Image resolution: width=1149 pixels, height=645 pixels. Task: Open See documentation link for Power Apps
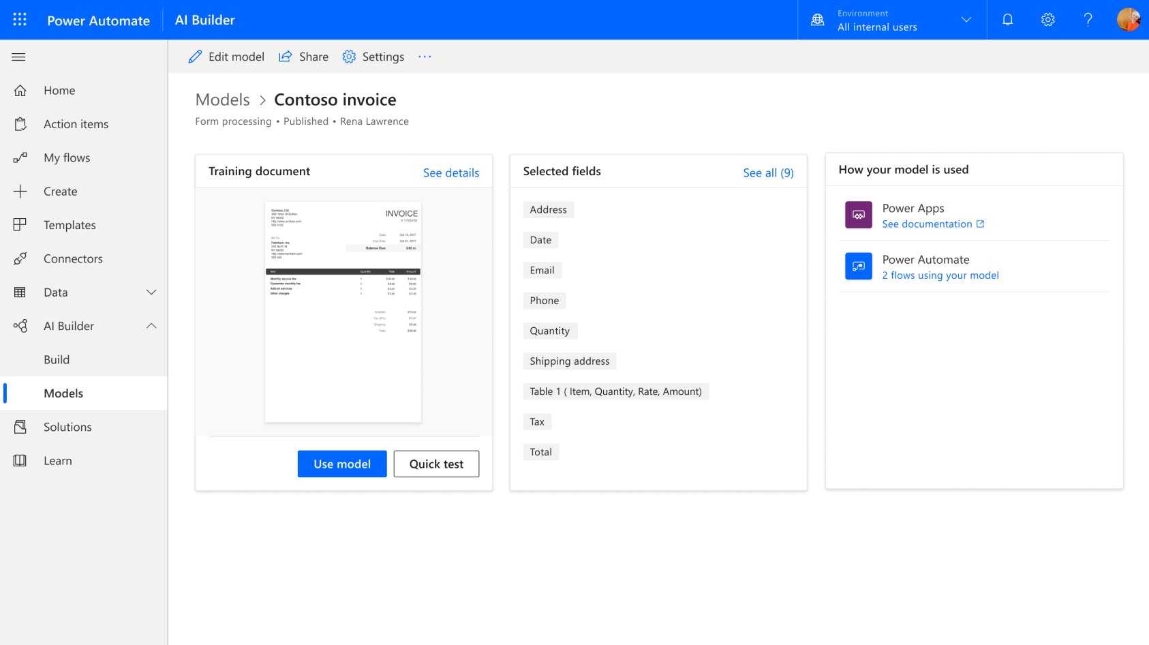click(927, 224)
